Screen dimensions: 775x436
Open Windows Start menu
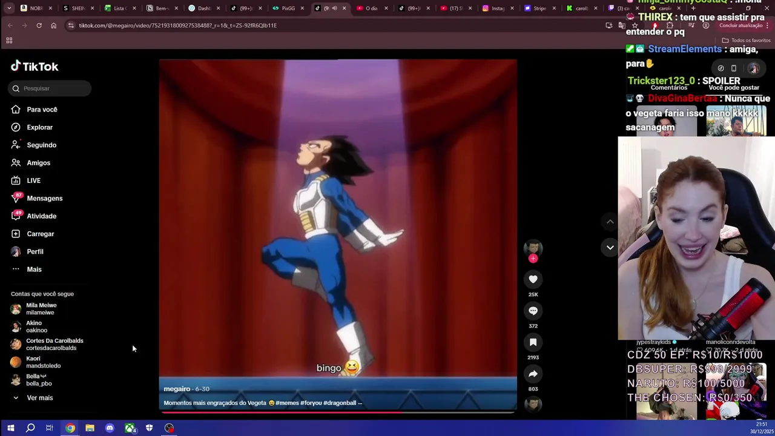click(10, 428)
